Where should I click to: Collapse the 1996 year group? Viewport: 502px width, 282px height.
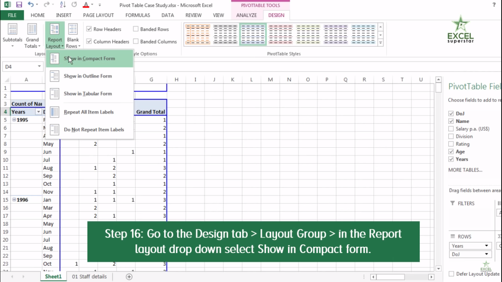point(14,200)
